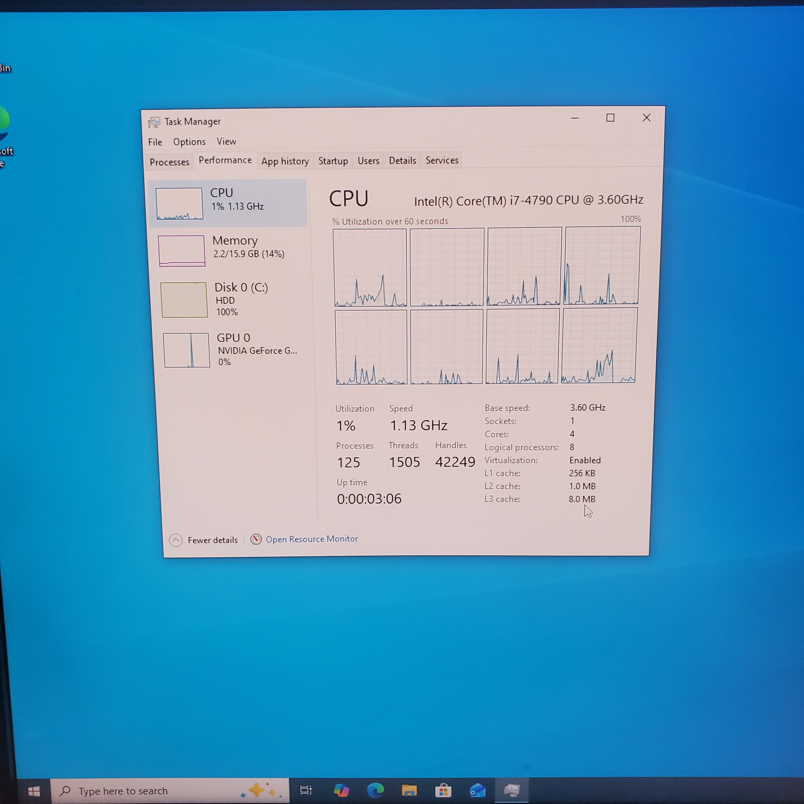Screen dimensions: 804x804
Task: Switch to the Processes tab
Action: pyautogui.click(x=169, y=162)
